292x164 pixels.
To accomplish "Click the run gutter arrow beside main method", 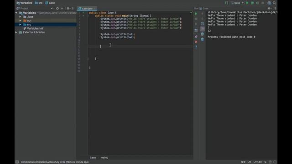I will (x=83, y=16).
